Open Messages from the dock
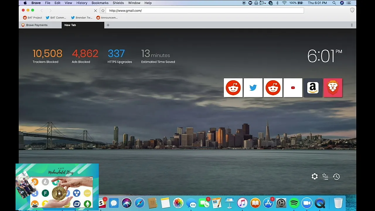375x211 pixels. coord(191,203)
